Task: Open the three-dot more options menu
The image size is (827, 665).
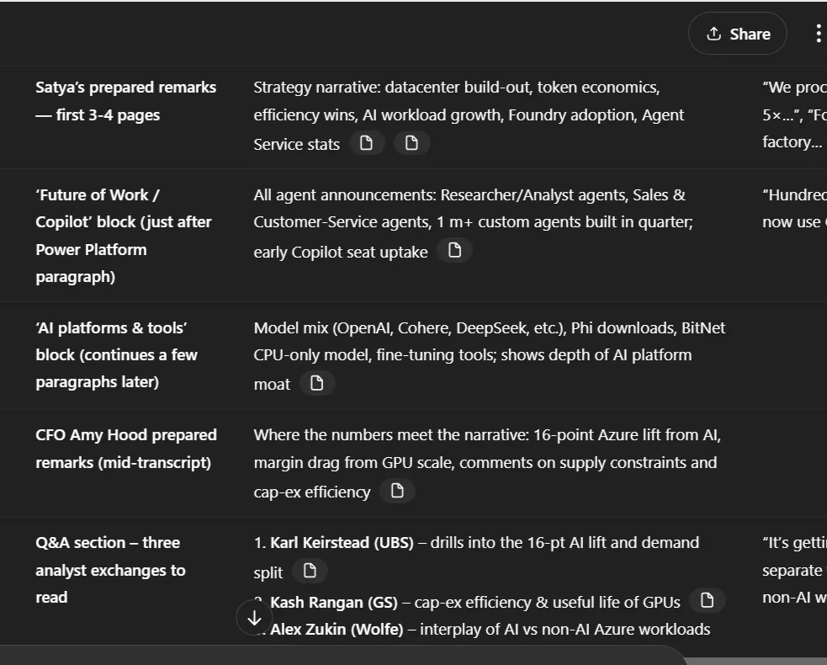Action: click(818, 34)
